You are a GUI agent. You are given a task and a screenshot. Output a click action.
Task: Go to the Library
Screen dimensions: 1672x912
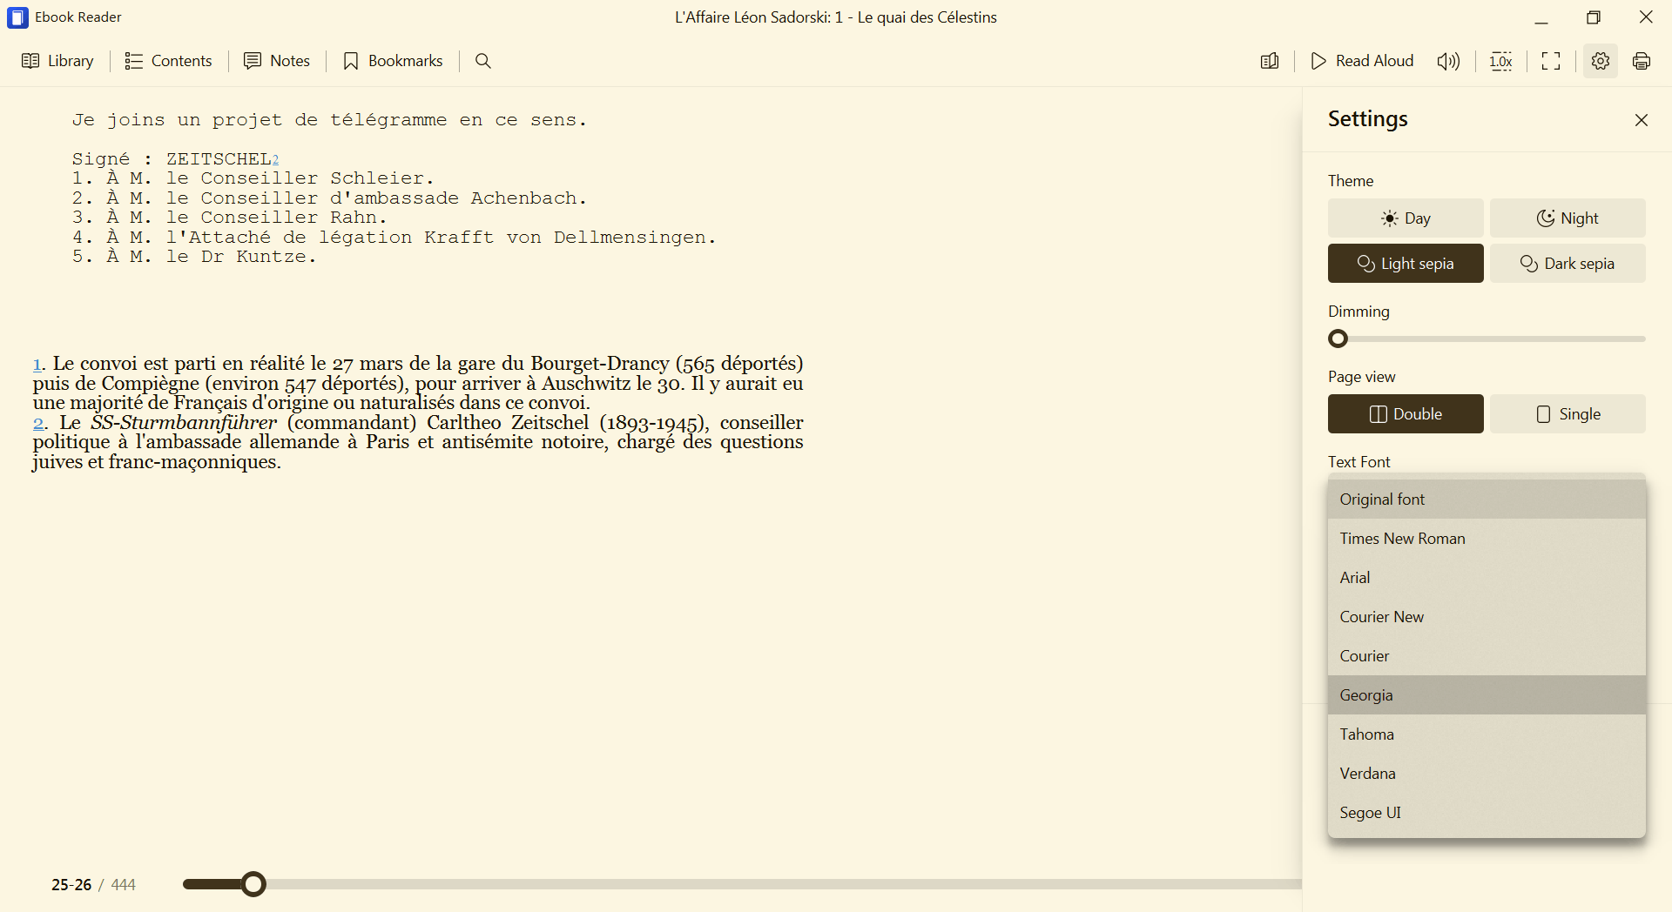57,61
